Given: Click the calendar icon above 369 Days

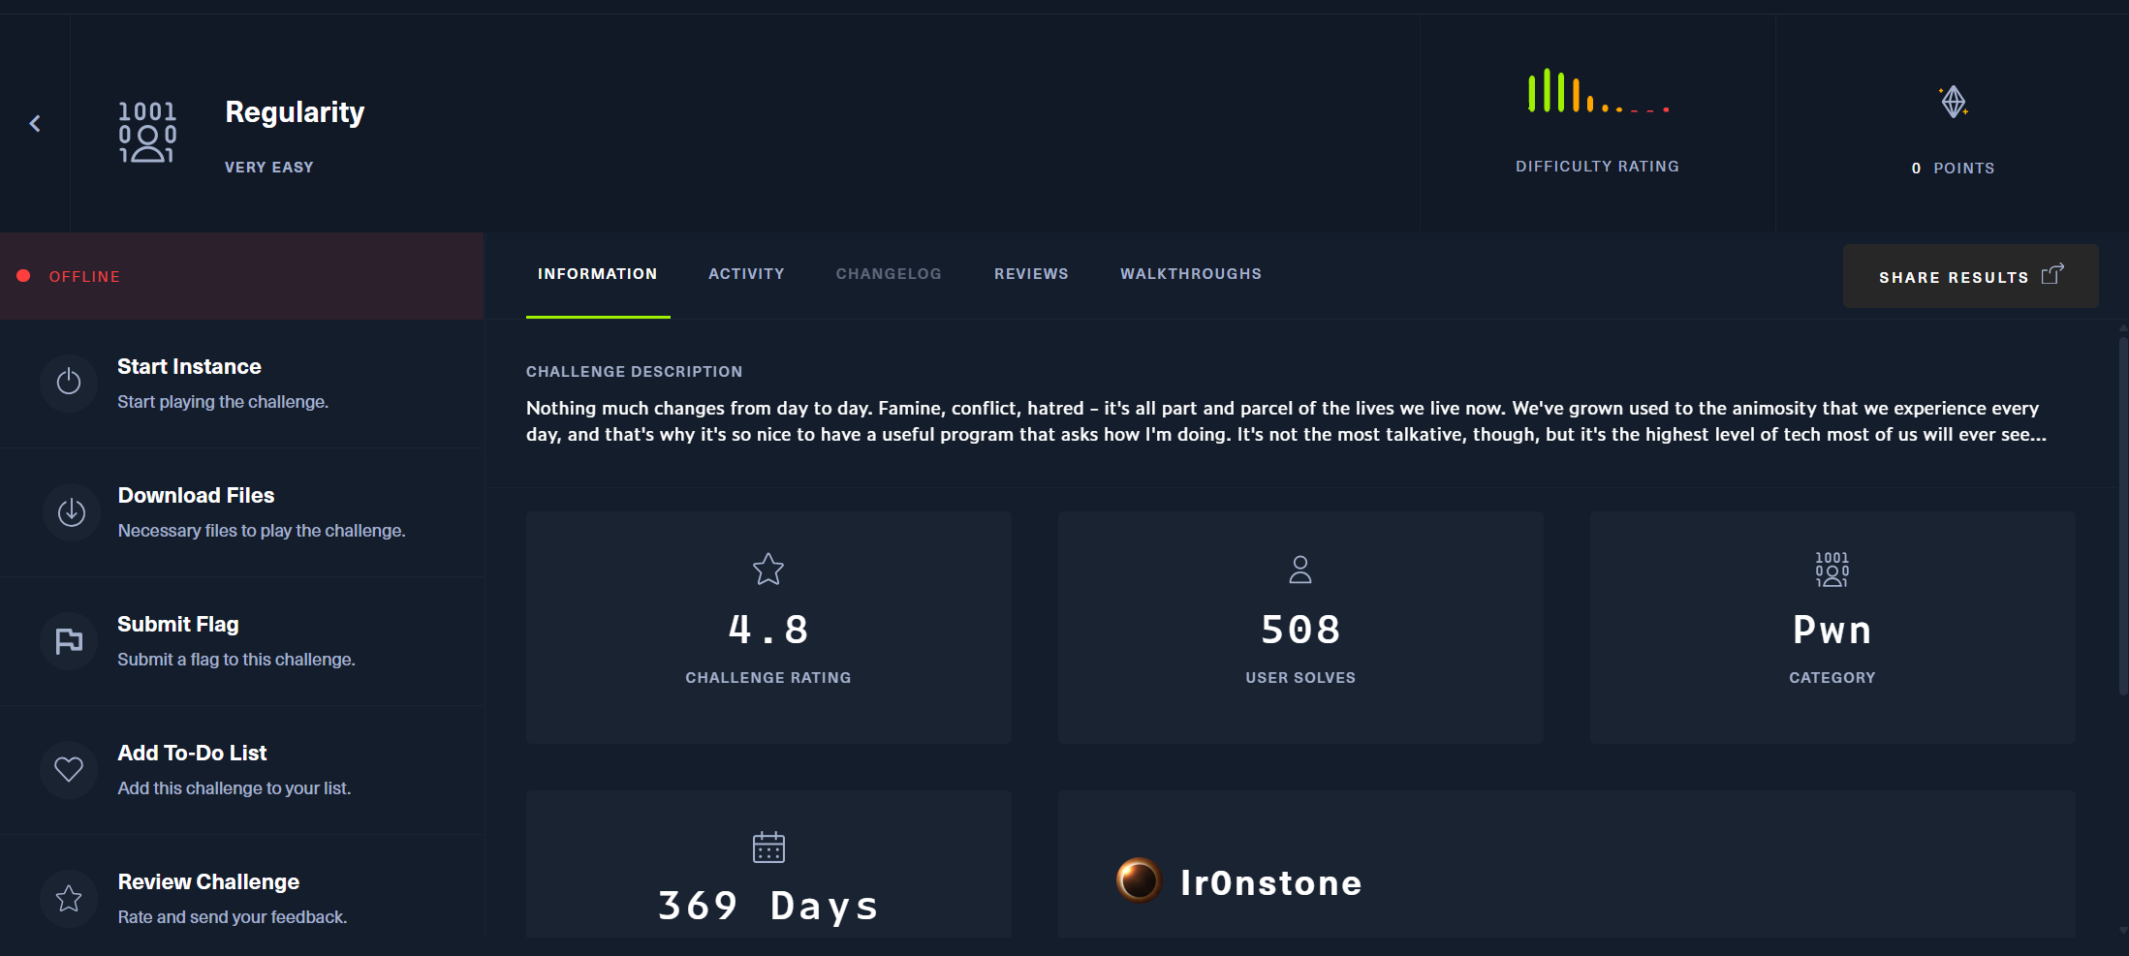Looking at the screenshot, I should [x=768, y=847].
